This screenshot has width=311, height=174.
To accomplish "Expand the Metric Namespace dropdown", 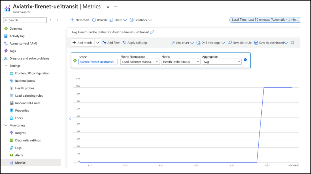I will tap(140, 62).
